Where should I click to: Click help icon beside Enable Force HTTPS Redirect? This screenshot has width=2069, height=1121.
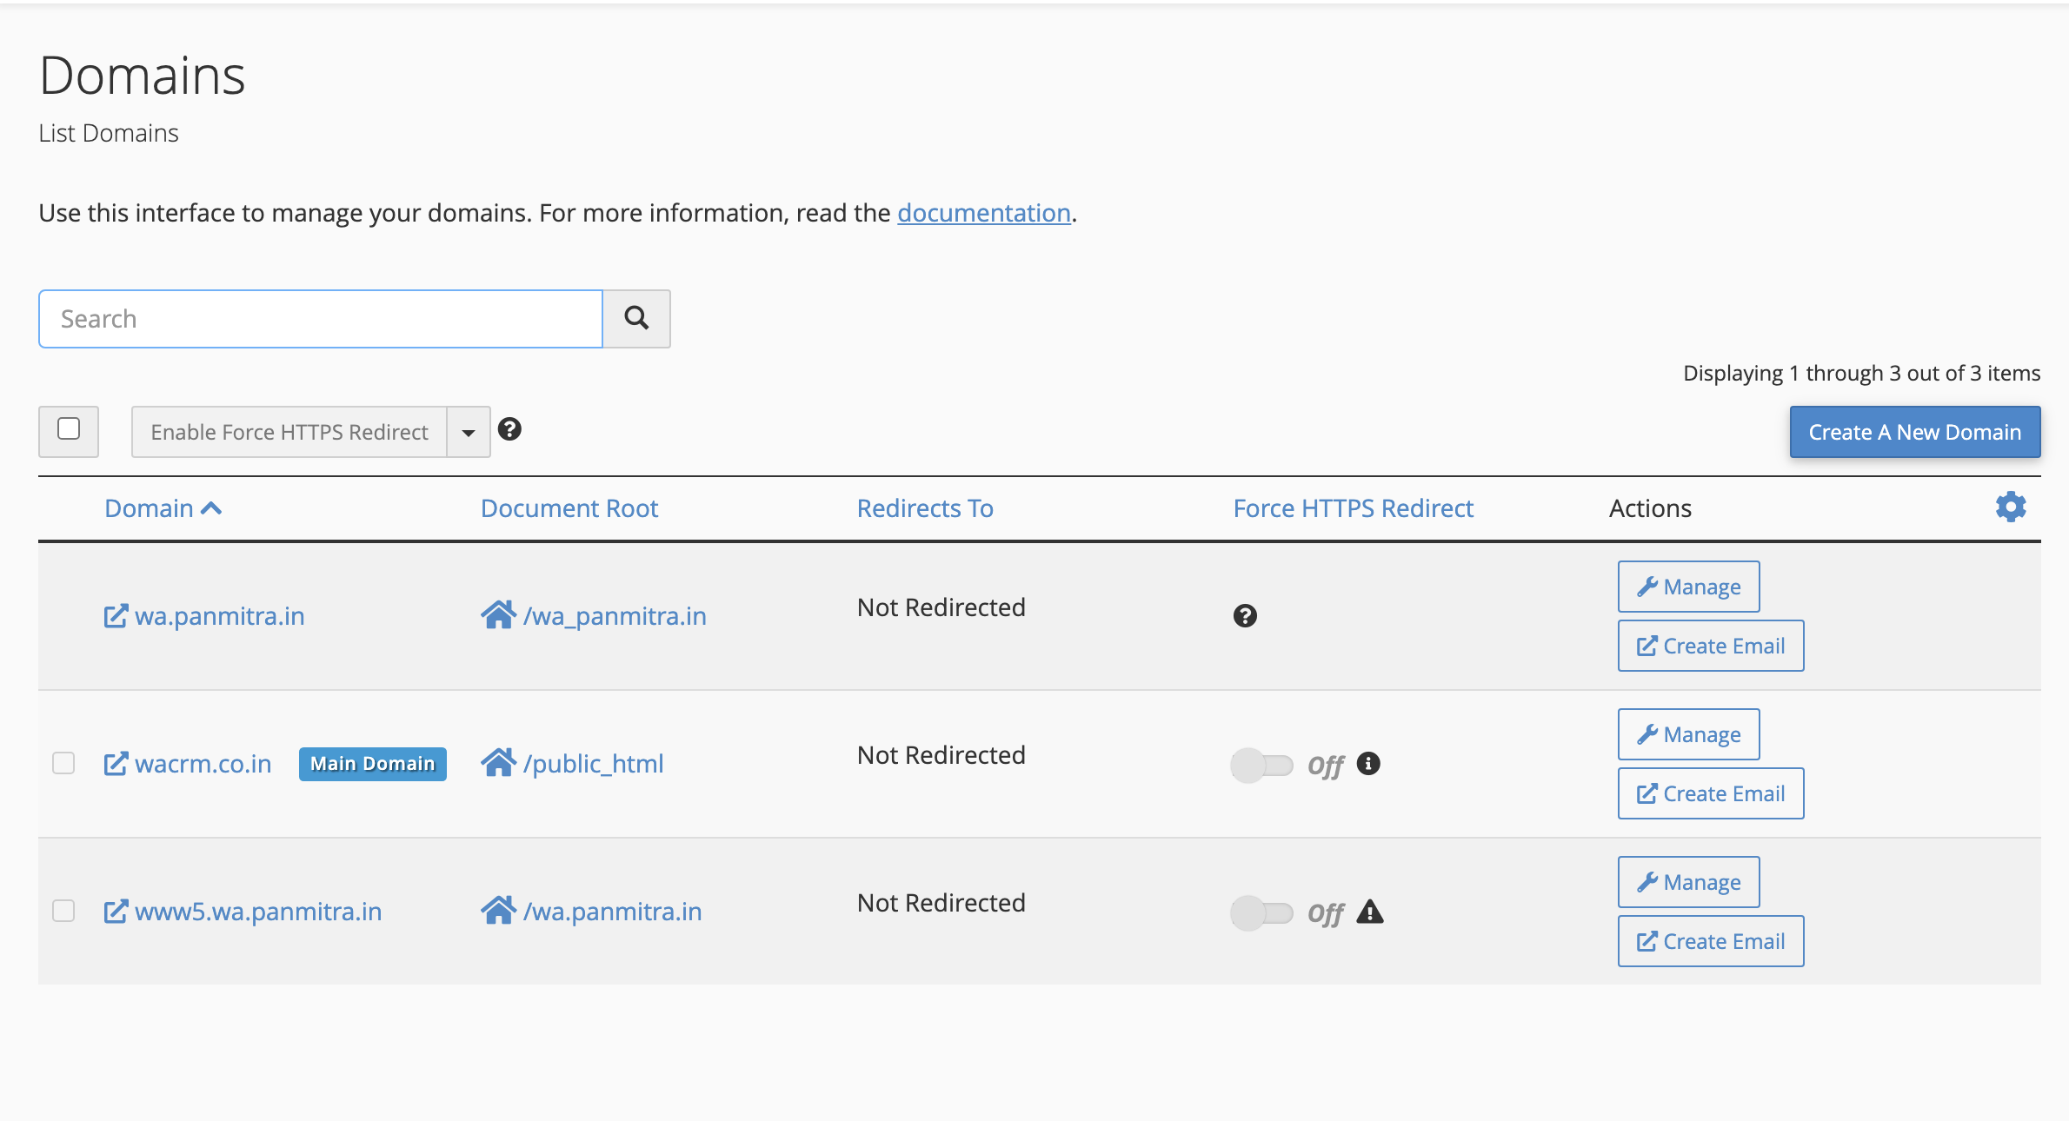(x=509, y=429)
